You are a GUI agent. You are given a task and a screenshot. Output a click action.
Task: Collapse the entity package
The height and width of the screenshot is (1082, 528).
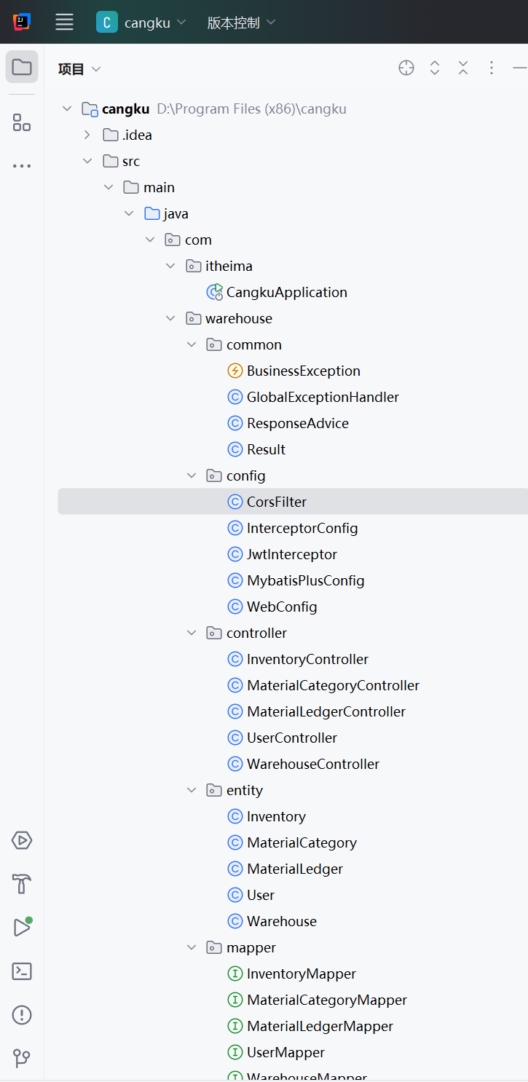click(192, 790)
